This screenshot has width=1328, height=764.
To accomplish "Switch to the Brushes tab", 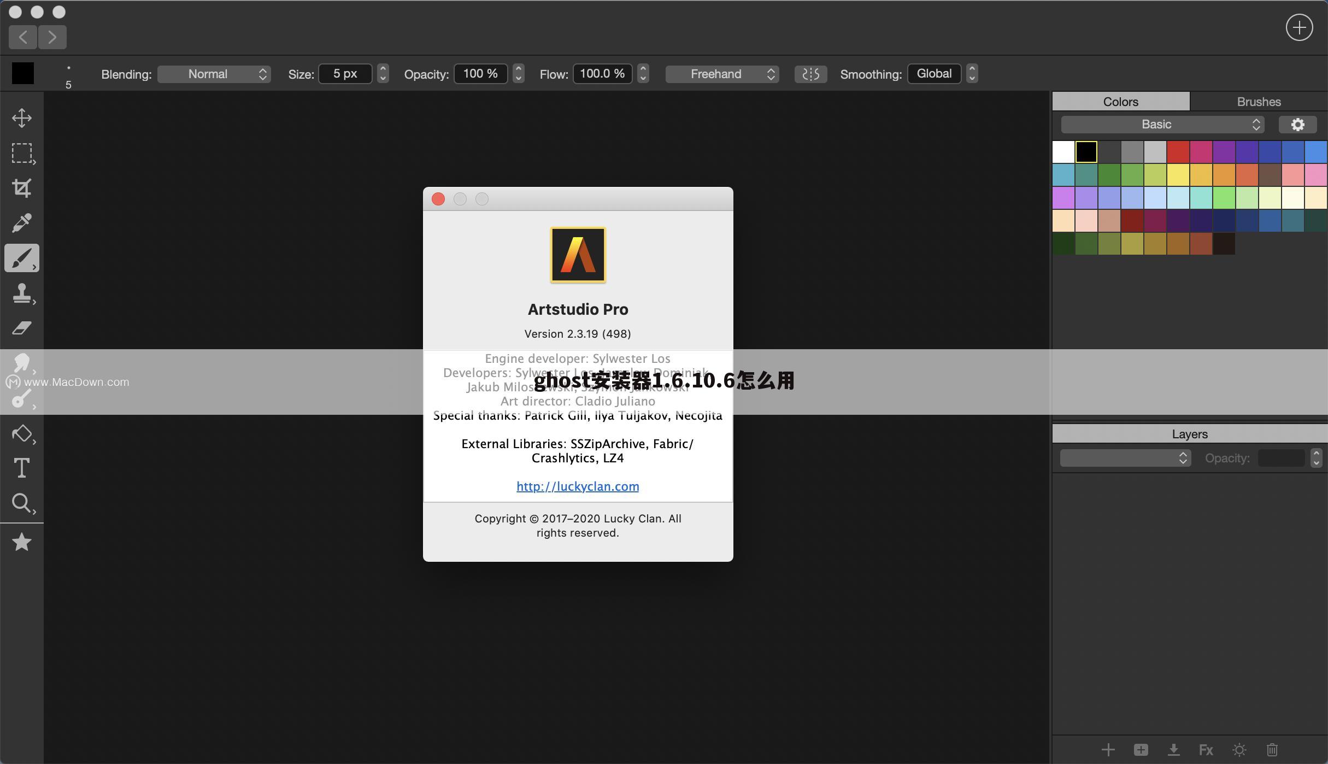I will click(x=1259, y=102).
